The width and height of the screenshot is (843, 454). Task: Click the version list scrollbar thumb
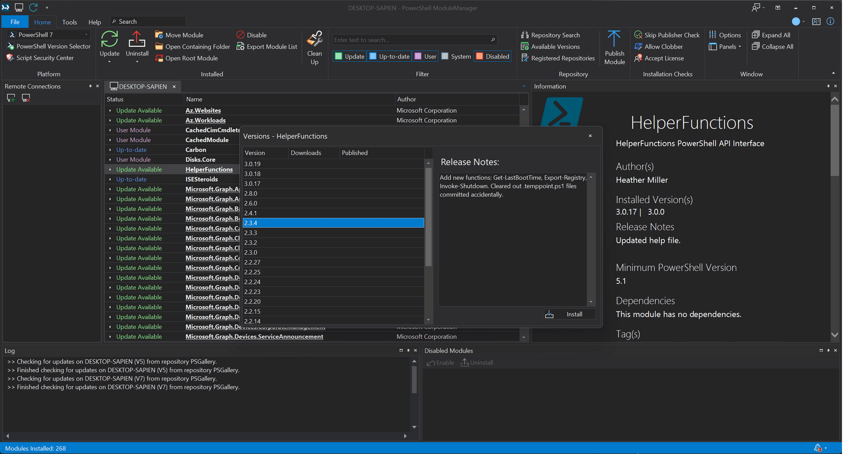click(428, 217)
